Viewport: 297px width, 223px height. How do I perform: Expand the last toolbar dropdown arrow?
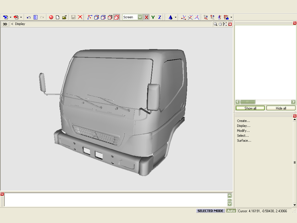pyautogui.click(x=231, y=17)
